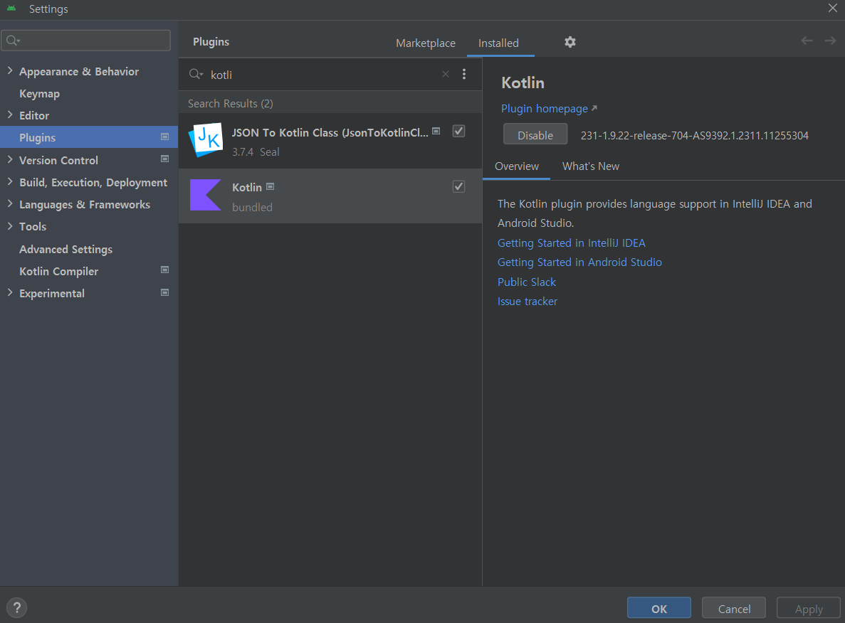The image size is (845, 623).
Task: Click the plugin search magnifier icon
Action: pos(196,74)
